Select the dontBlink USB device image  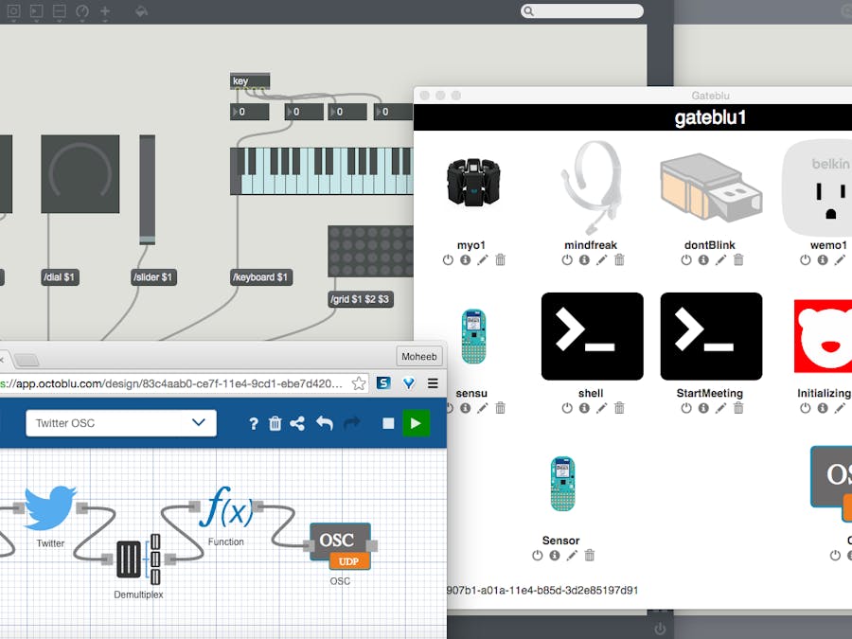[711, 188]
